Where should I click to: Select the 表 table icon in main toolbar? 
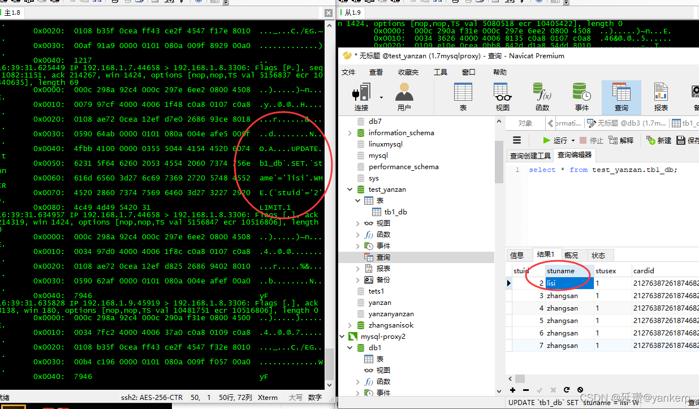pos(463,96)
